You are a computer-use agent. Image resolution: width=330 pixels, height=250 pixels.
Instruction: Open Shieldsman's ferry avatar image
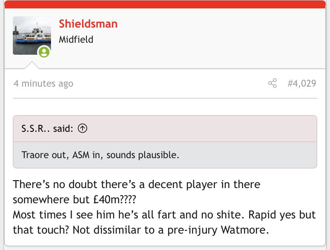pyautogui.click(x=32, y=36)
